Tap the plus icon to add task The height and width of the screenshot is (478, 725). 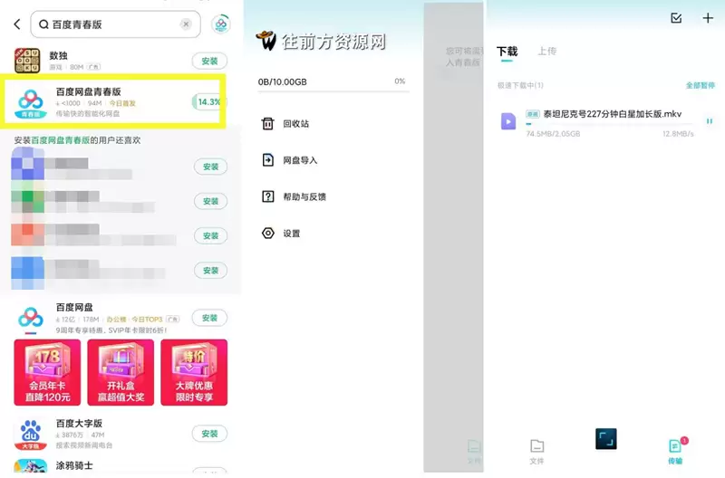[708, 18]
